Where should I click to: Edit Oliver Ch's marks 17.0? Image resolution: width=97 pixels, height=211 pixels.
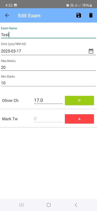coord(48,100)
